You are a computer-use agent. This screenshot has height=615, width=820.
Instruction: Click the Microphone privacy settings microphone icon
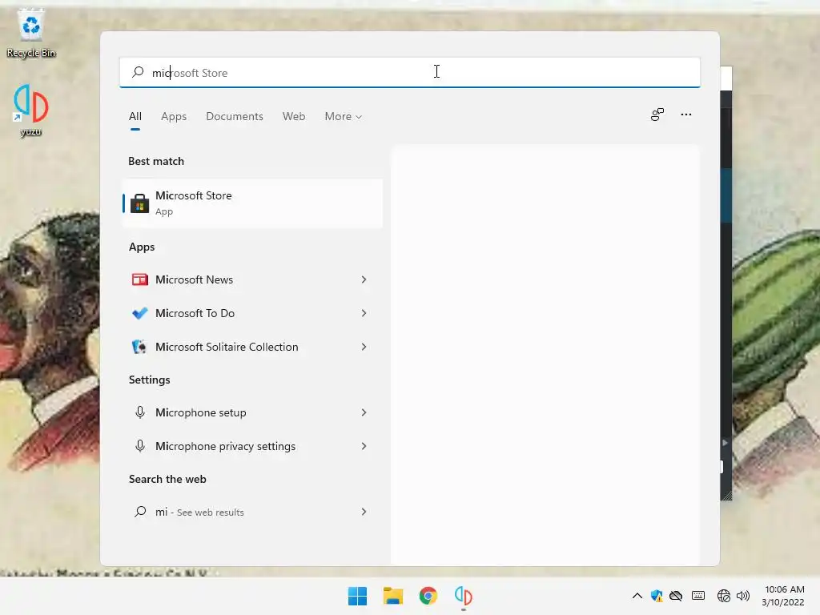(x=139, y=446)
